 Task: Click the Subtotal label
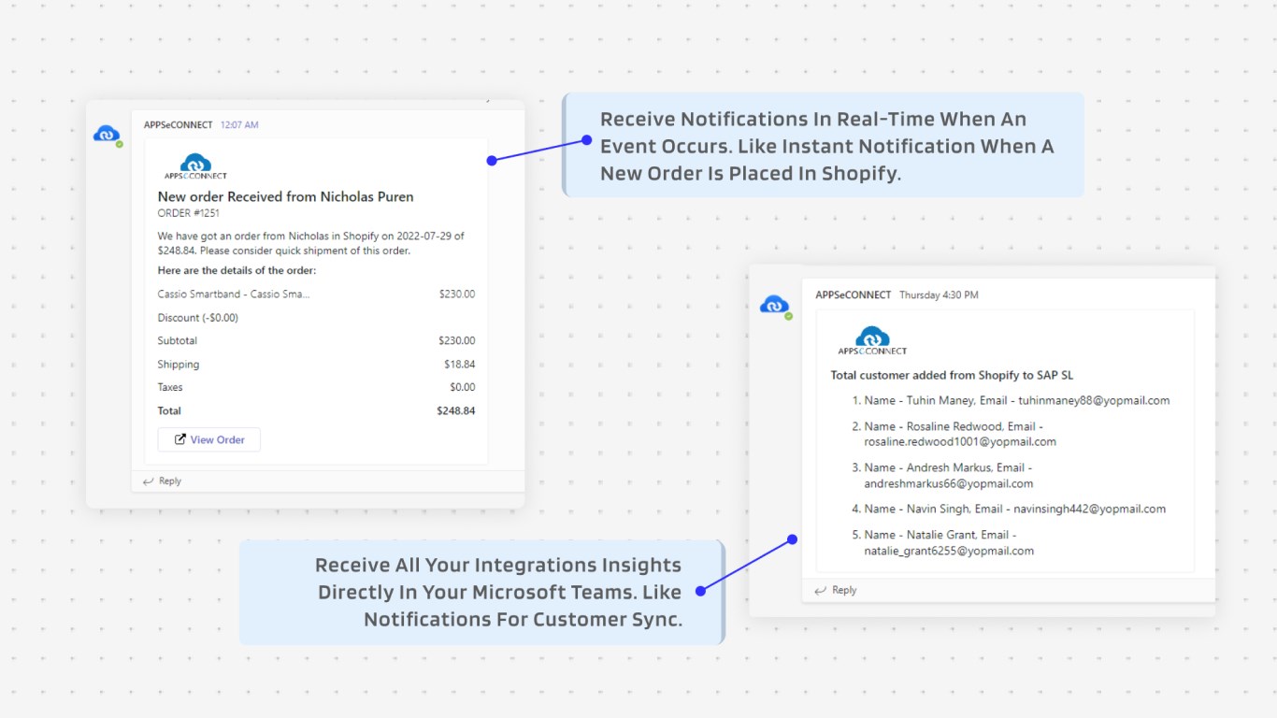[x=177, y=340]
